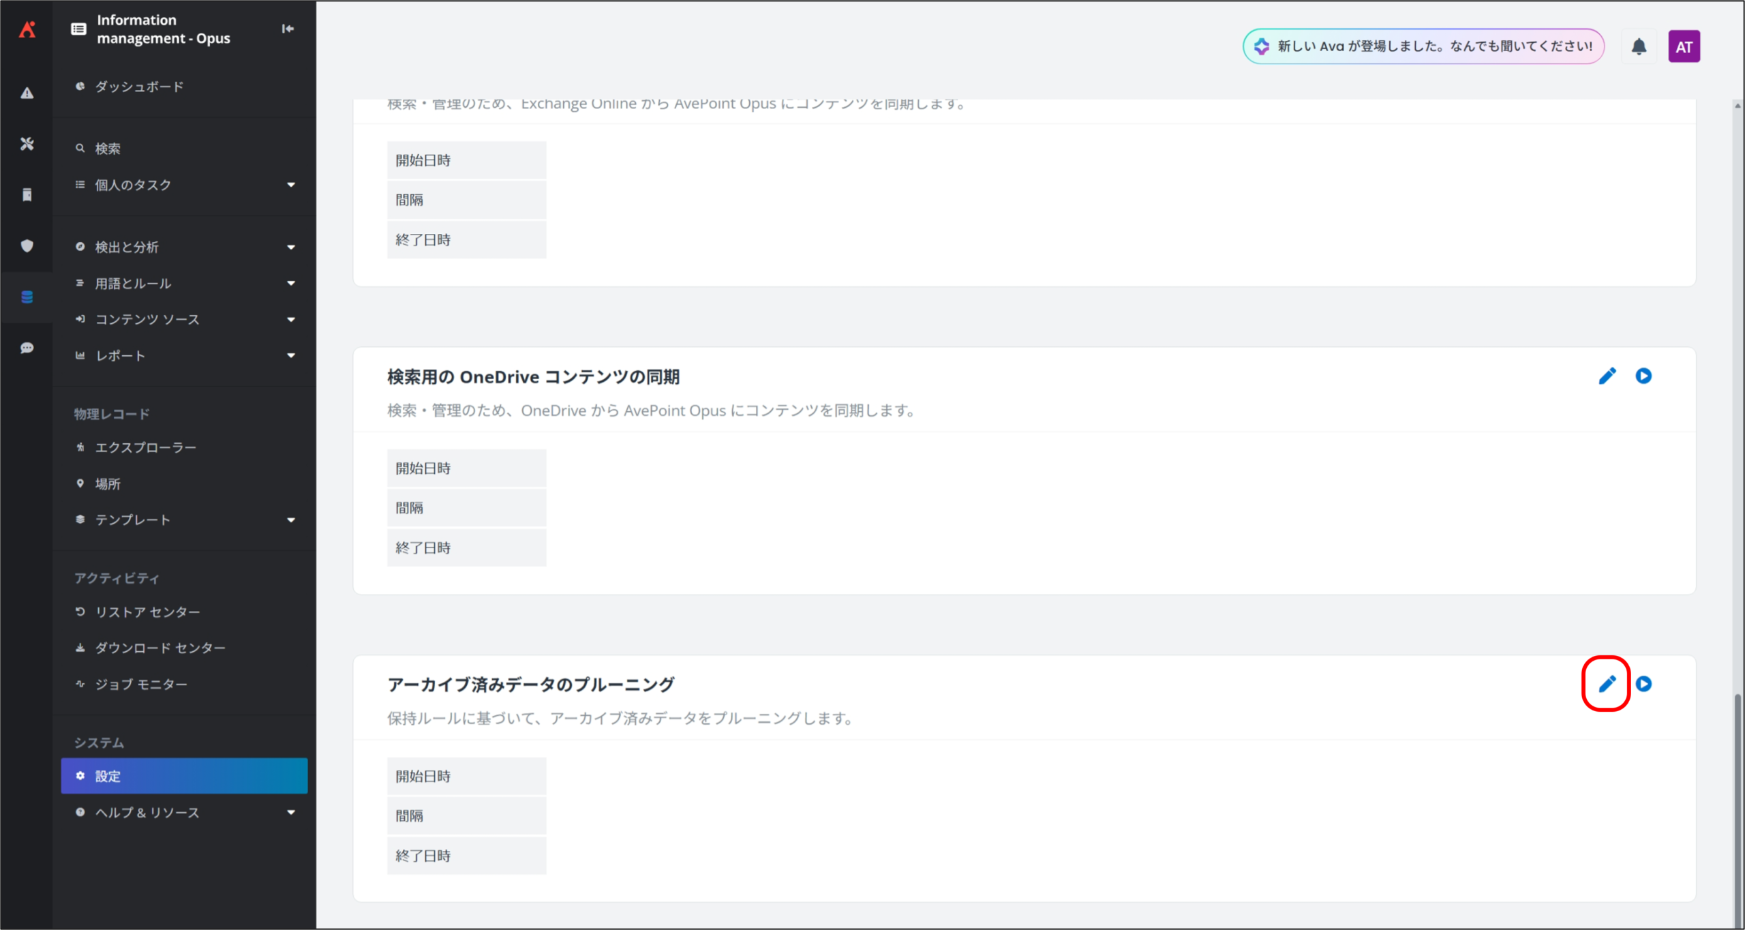
Task: Click the shield icon in left rail
Action: 27,245
